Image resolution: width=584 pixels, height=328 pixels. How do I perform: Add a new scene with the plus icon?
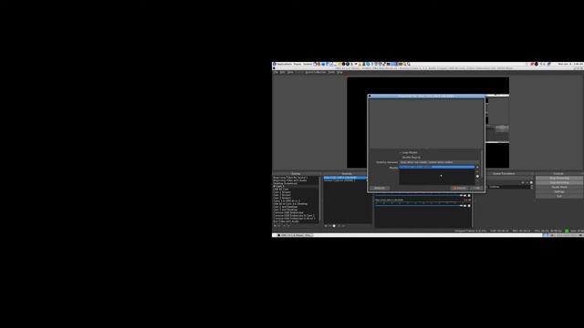pos(275,226)
